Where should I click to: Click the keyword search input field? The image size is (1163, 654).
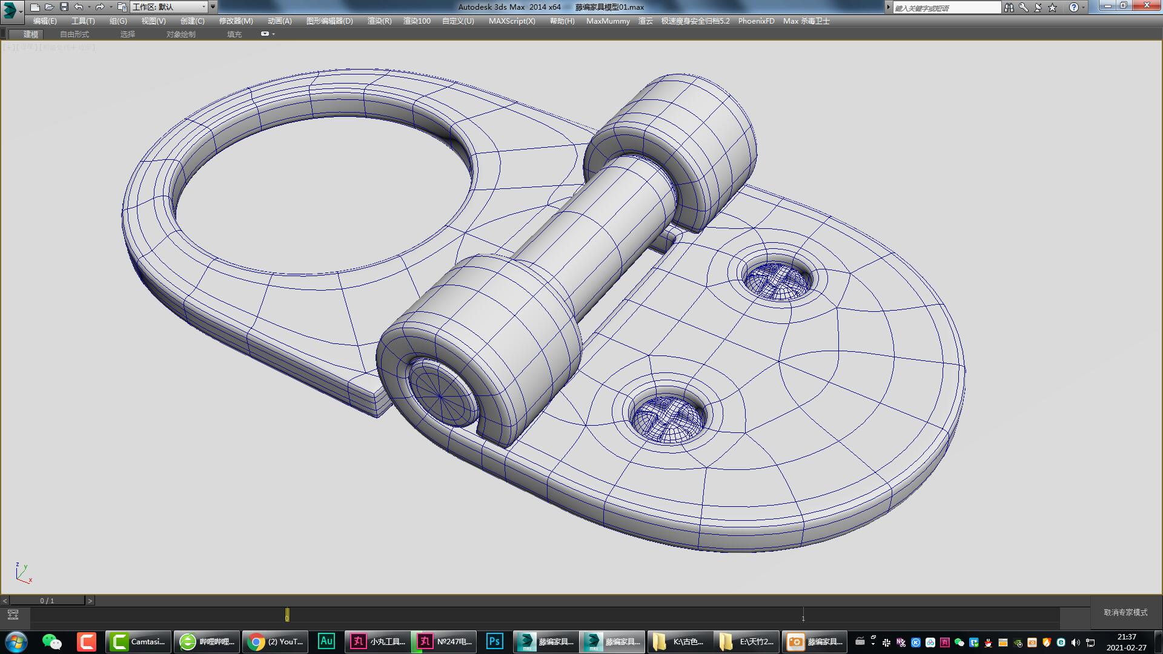coord(946,8)
